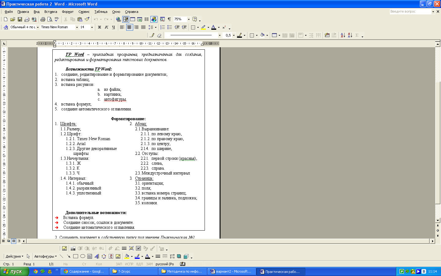Save the document with floppy disk icon
The height and width of the screenshot is (276, 441).
click(x=20, y=19)
